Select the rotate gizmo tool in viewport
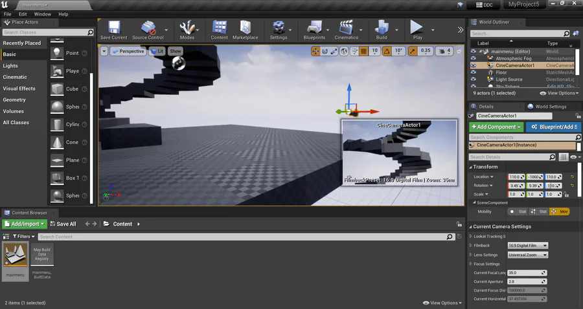This screenshot has width=583, height=309. coord(325,51)
